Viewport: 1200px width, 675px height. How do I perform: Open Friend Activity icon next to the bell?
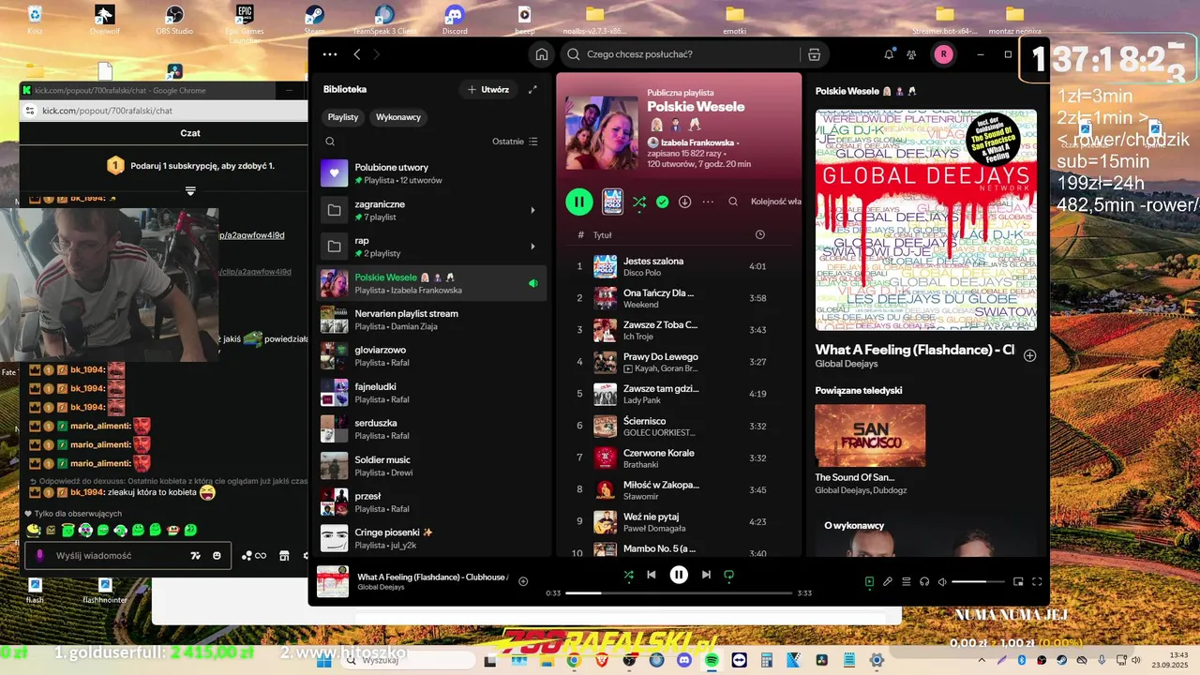pos(911,54)
